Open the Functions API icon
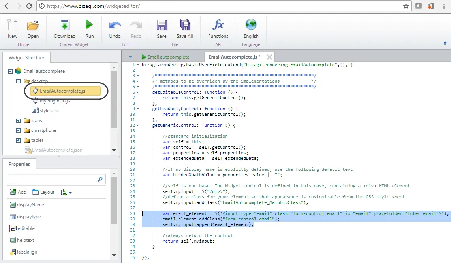This screenshot has width=451, height=263. pos(218,28)
